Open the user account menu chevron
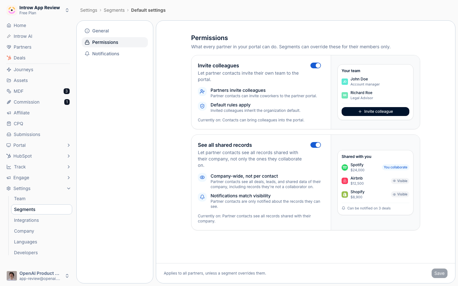This screenshot has width=458, height=286. click(67, 276)
